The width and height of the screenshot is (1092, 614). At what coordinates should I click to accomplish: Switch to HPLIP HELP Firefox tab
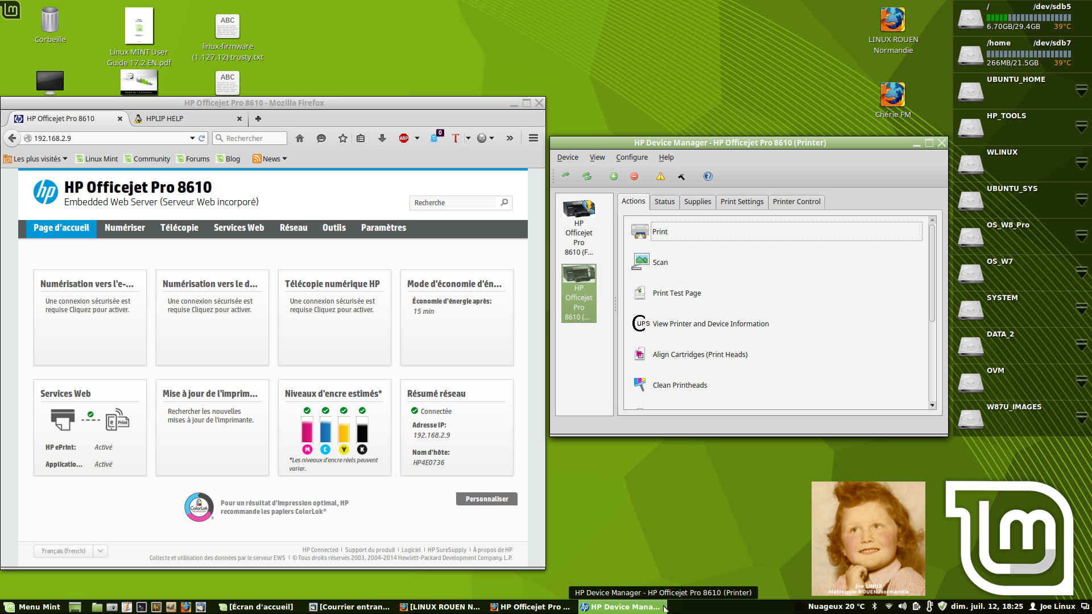point(188,118)
